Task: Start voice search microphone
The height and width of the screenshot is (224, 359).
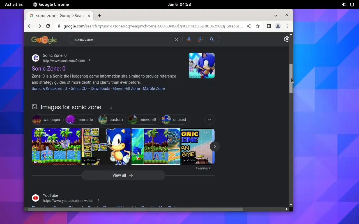Action: tap(189, 39)
